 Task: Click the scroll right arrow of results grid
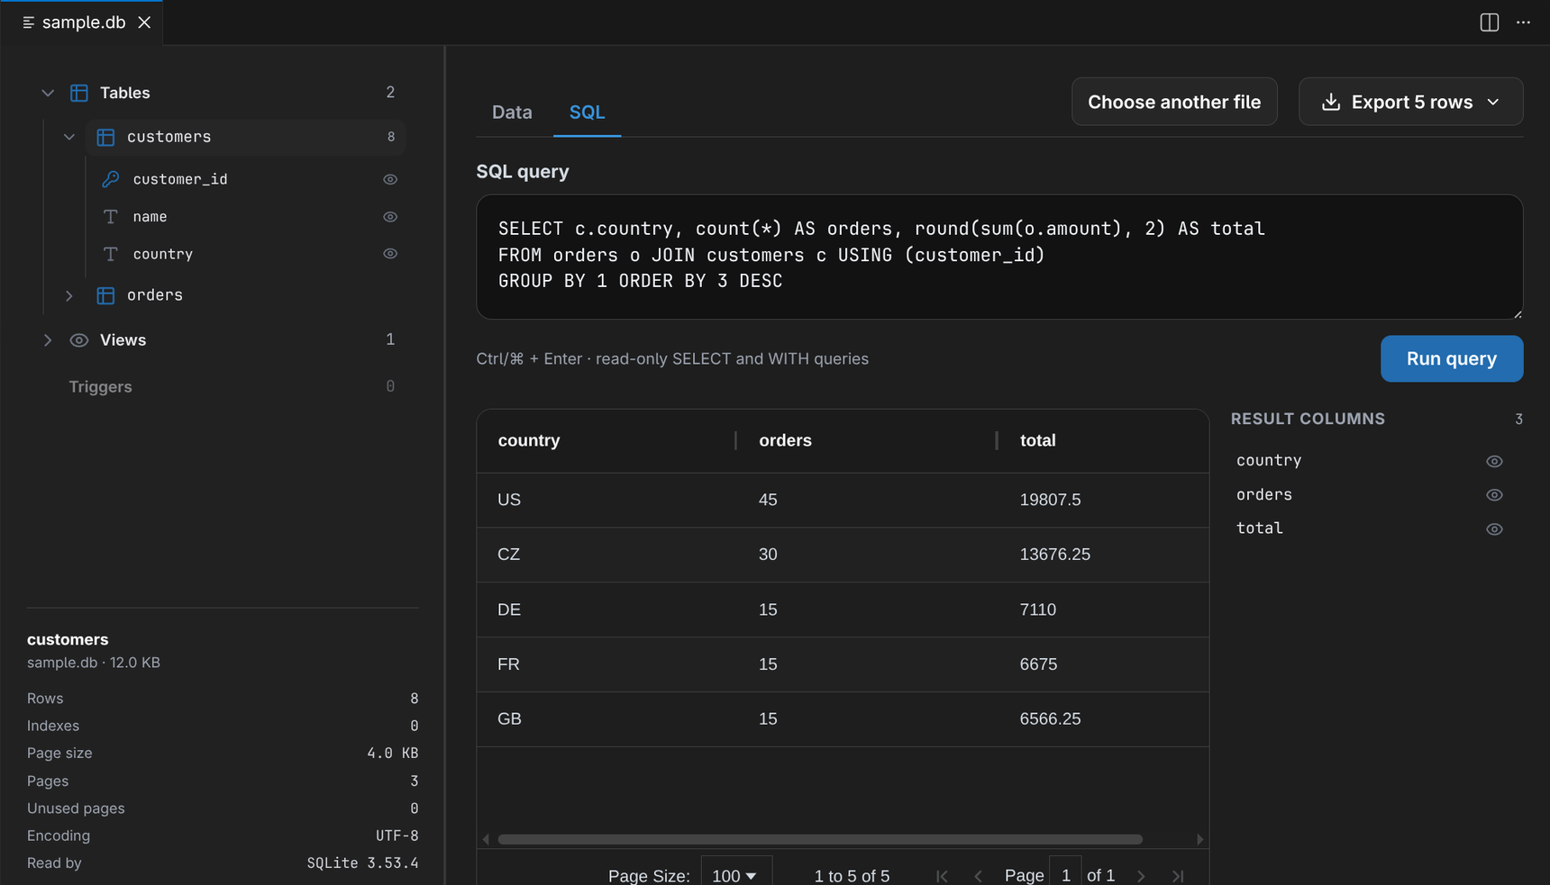tap(1199, 839)
